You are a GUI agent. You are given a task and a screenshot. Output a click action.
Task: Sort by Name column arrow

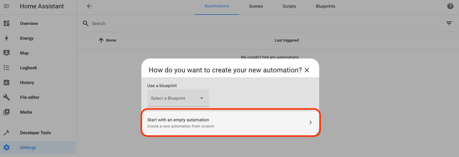[101, 40]
